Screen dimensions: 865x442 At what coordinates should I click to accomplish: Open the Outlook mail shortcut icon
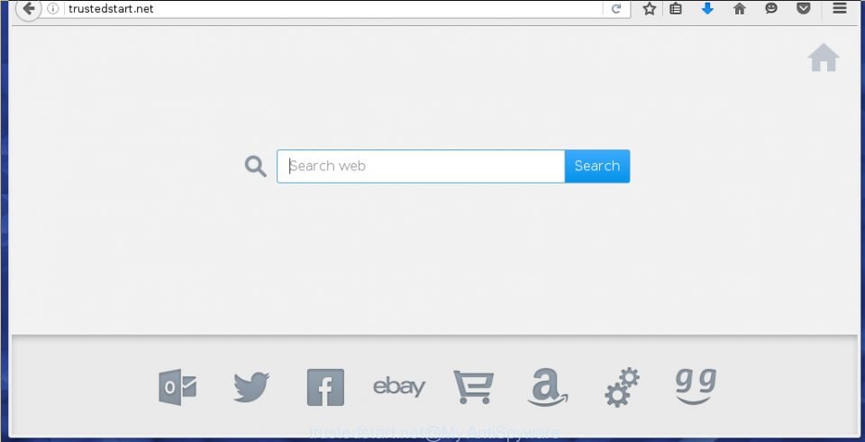pyautogui.click(x=178, y=387)
